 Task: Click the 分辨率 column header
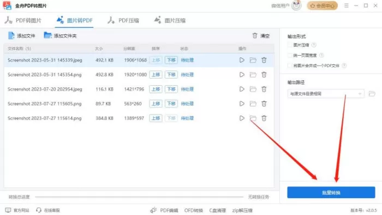point(129,49)
